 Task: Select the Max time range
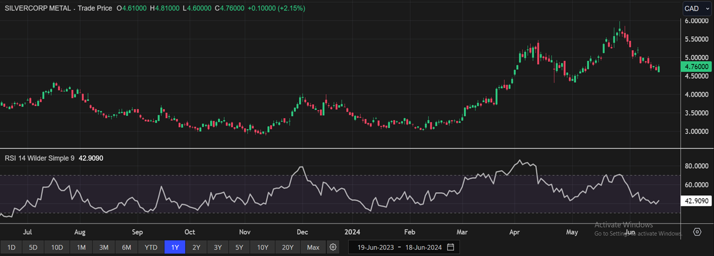coord(313,247)
